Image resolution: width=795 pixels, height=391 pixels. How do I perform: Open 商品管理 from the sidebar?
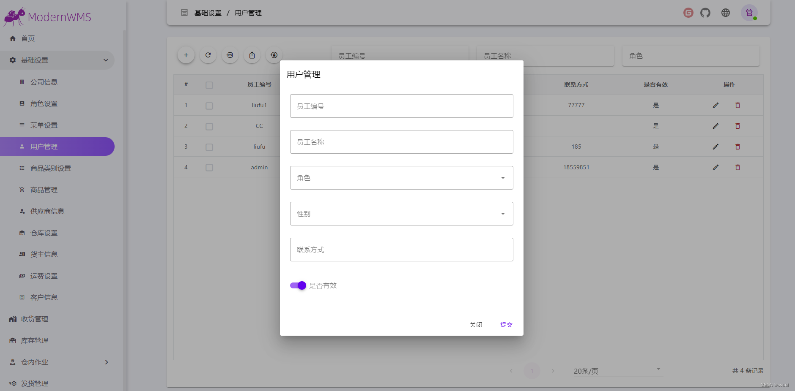pos(44,190)
